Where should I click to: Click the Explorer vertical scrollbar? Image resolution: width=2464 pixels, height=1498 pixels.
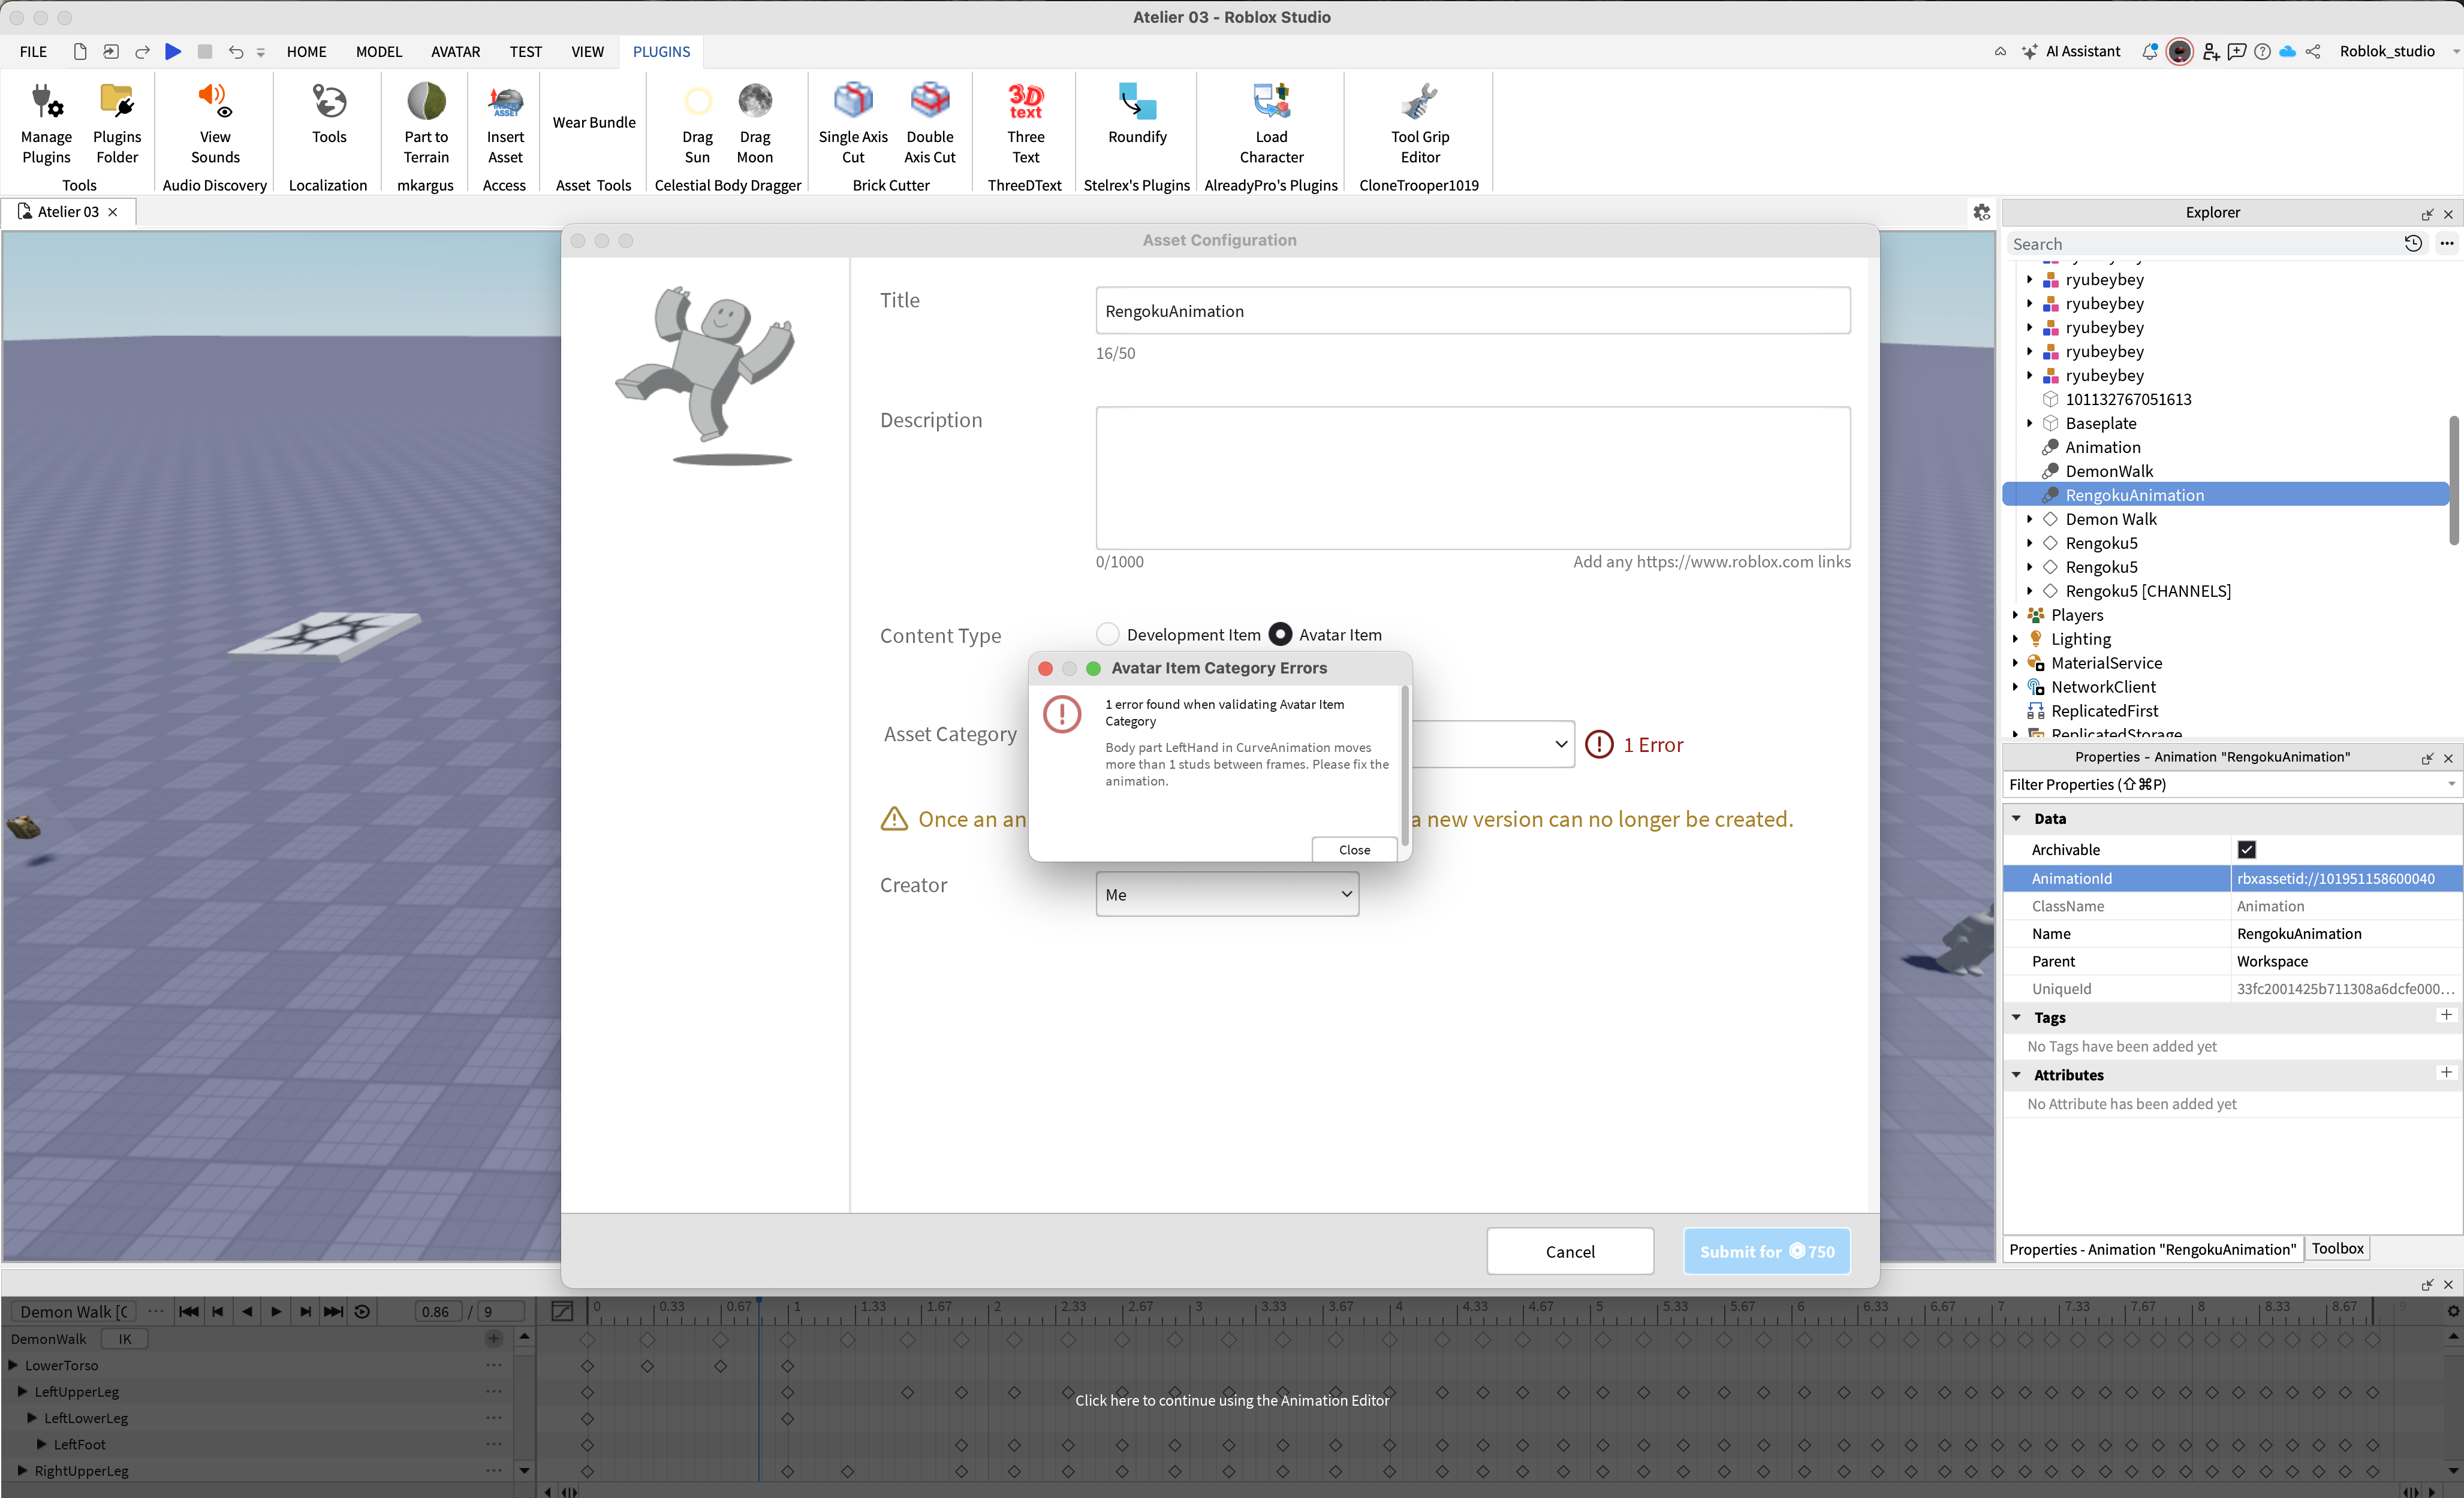click(2453, 480)
